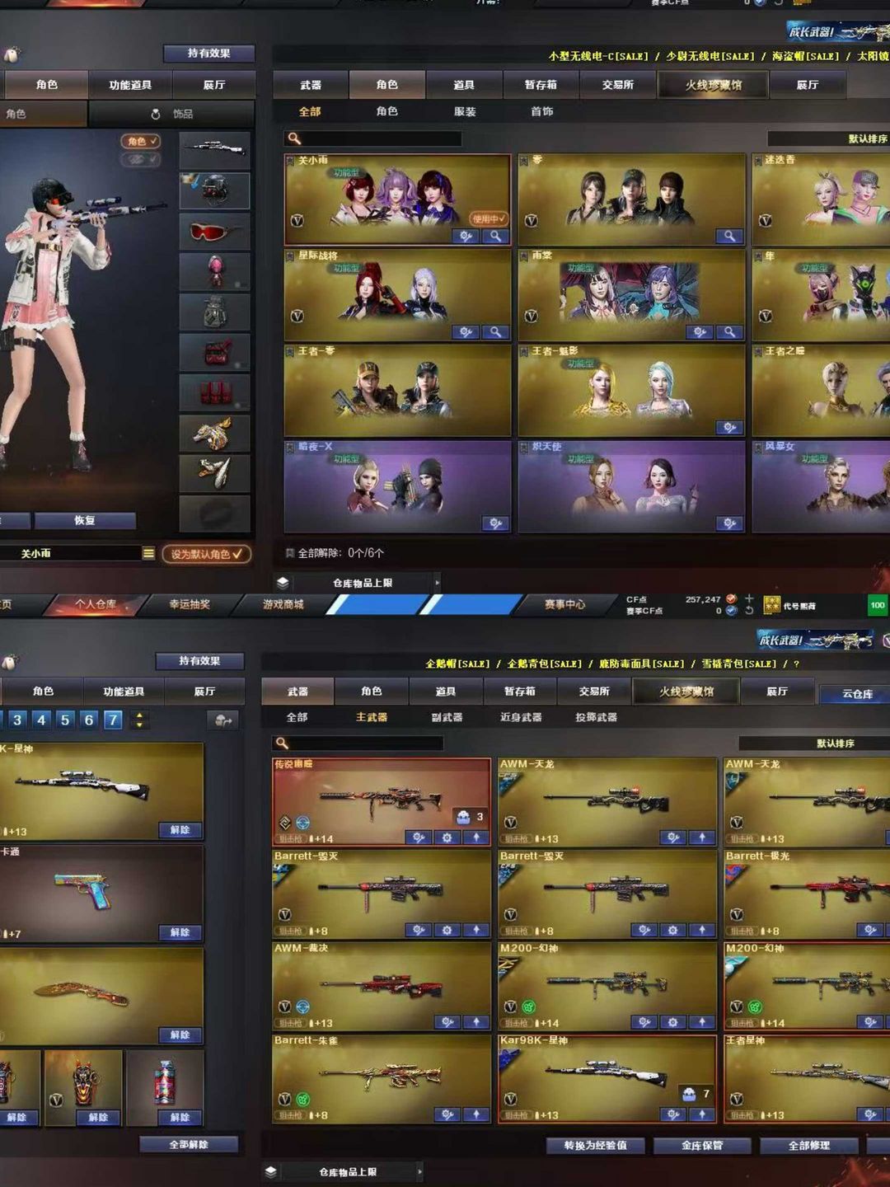Switch to the 暂存箱 tab in the upper warehouse
This screenshot has width=890, height=1187.
click(541, 84)
